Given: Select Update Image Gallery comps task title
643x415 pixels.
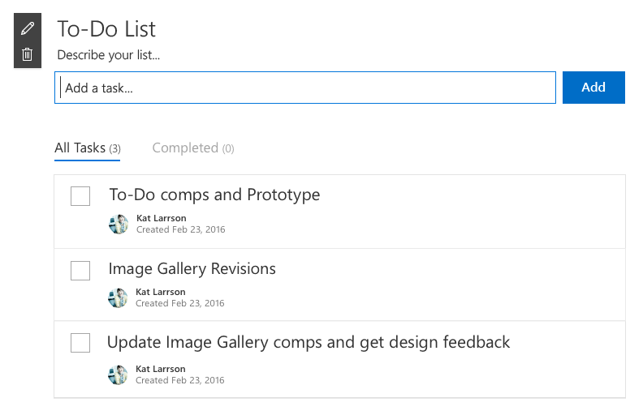Looking at the screenshot, I should [309, 342].
